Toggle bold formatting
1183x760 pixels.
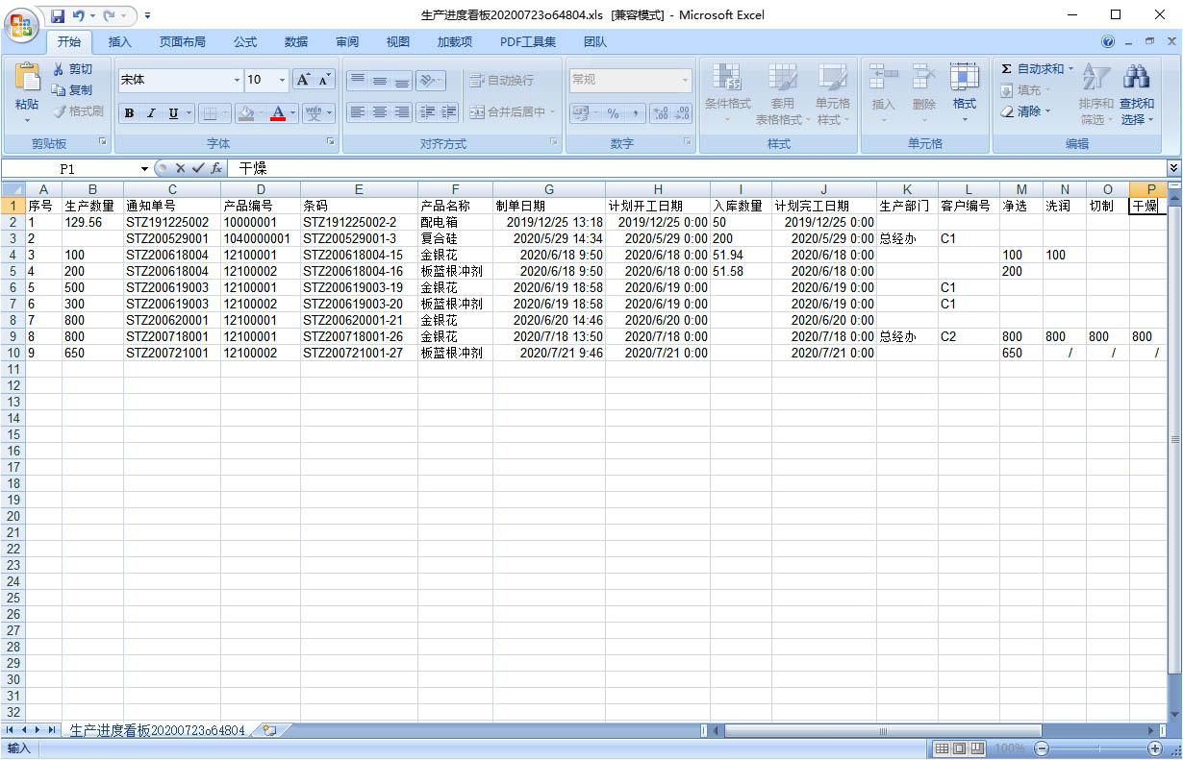[x=129, y=113]
